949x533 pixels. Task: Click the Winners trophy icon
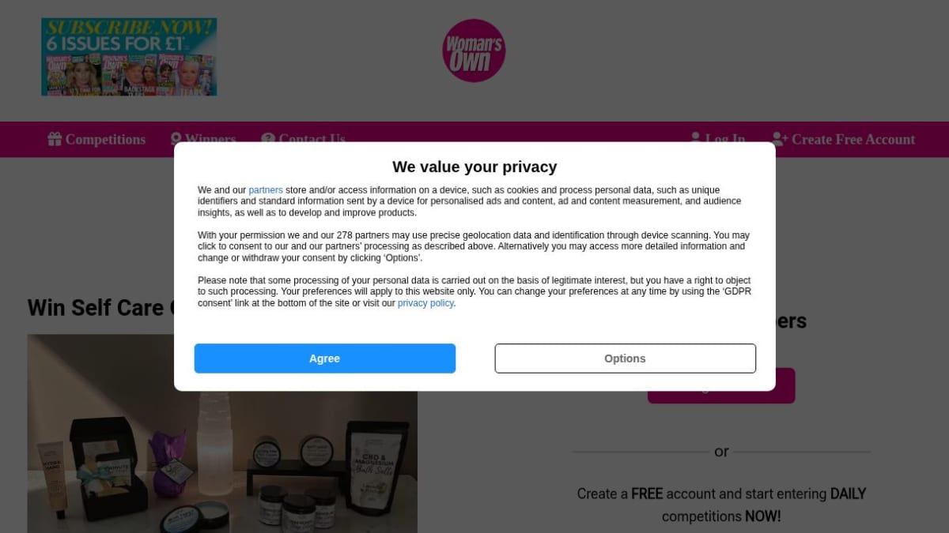pyautogui.click(x=176, y=137)
